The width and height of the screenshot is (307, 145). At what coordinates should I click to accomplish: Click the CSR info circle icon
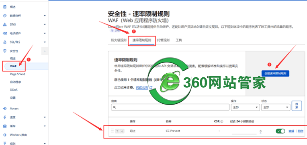(x=222, y=121)
